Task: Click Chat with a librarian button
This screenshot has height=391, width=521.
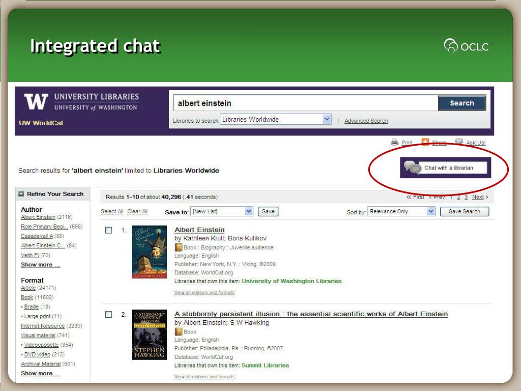Action: [x=445, y=167]
